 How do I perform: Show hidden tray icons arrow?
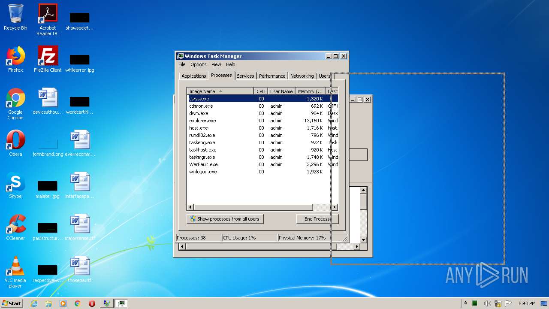click(x=465, y=303)
